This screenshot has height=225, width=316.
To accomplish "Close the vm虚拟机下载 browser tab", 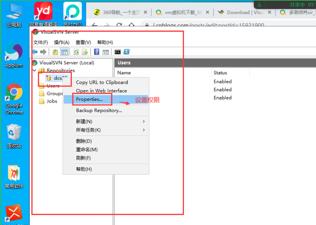I will coord(207,12).
